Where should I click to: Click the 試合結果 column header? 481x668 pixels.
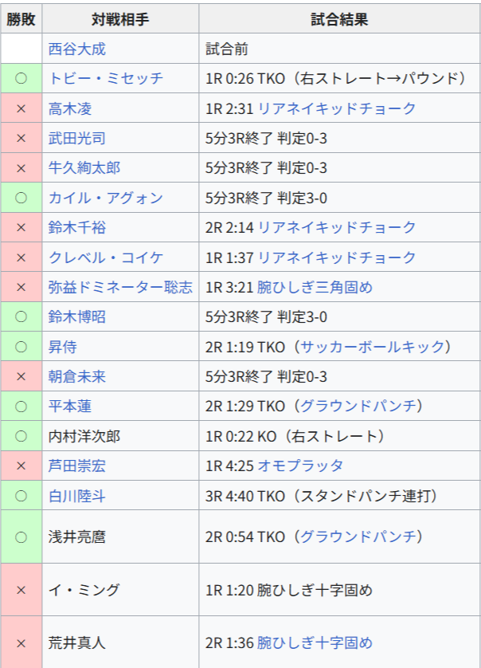(339, 19)
